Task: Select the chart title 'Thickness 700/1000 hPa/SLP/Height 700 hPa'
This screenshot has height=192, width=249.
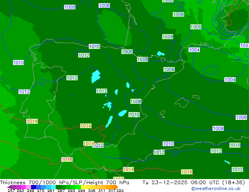Action: 64,183
